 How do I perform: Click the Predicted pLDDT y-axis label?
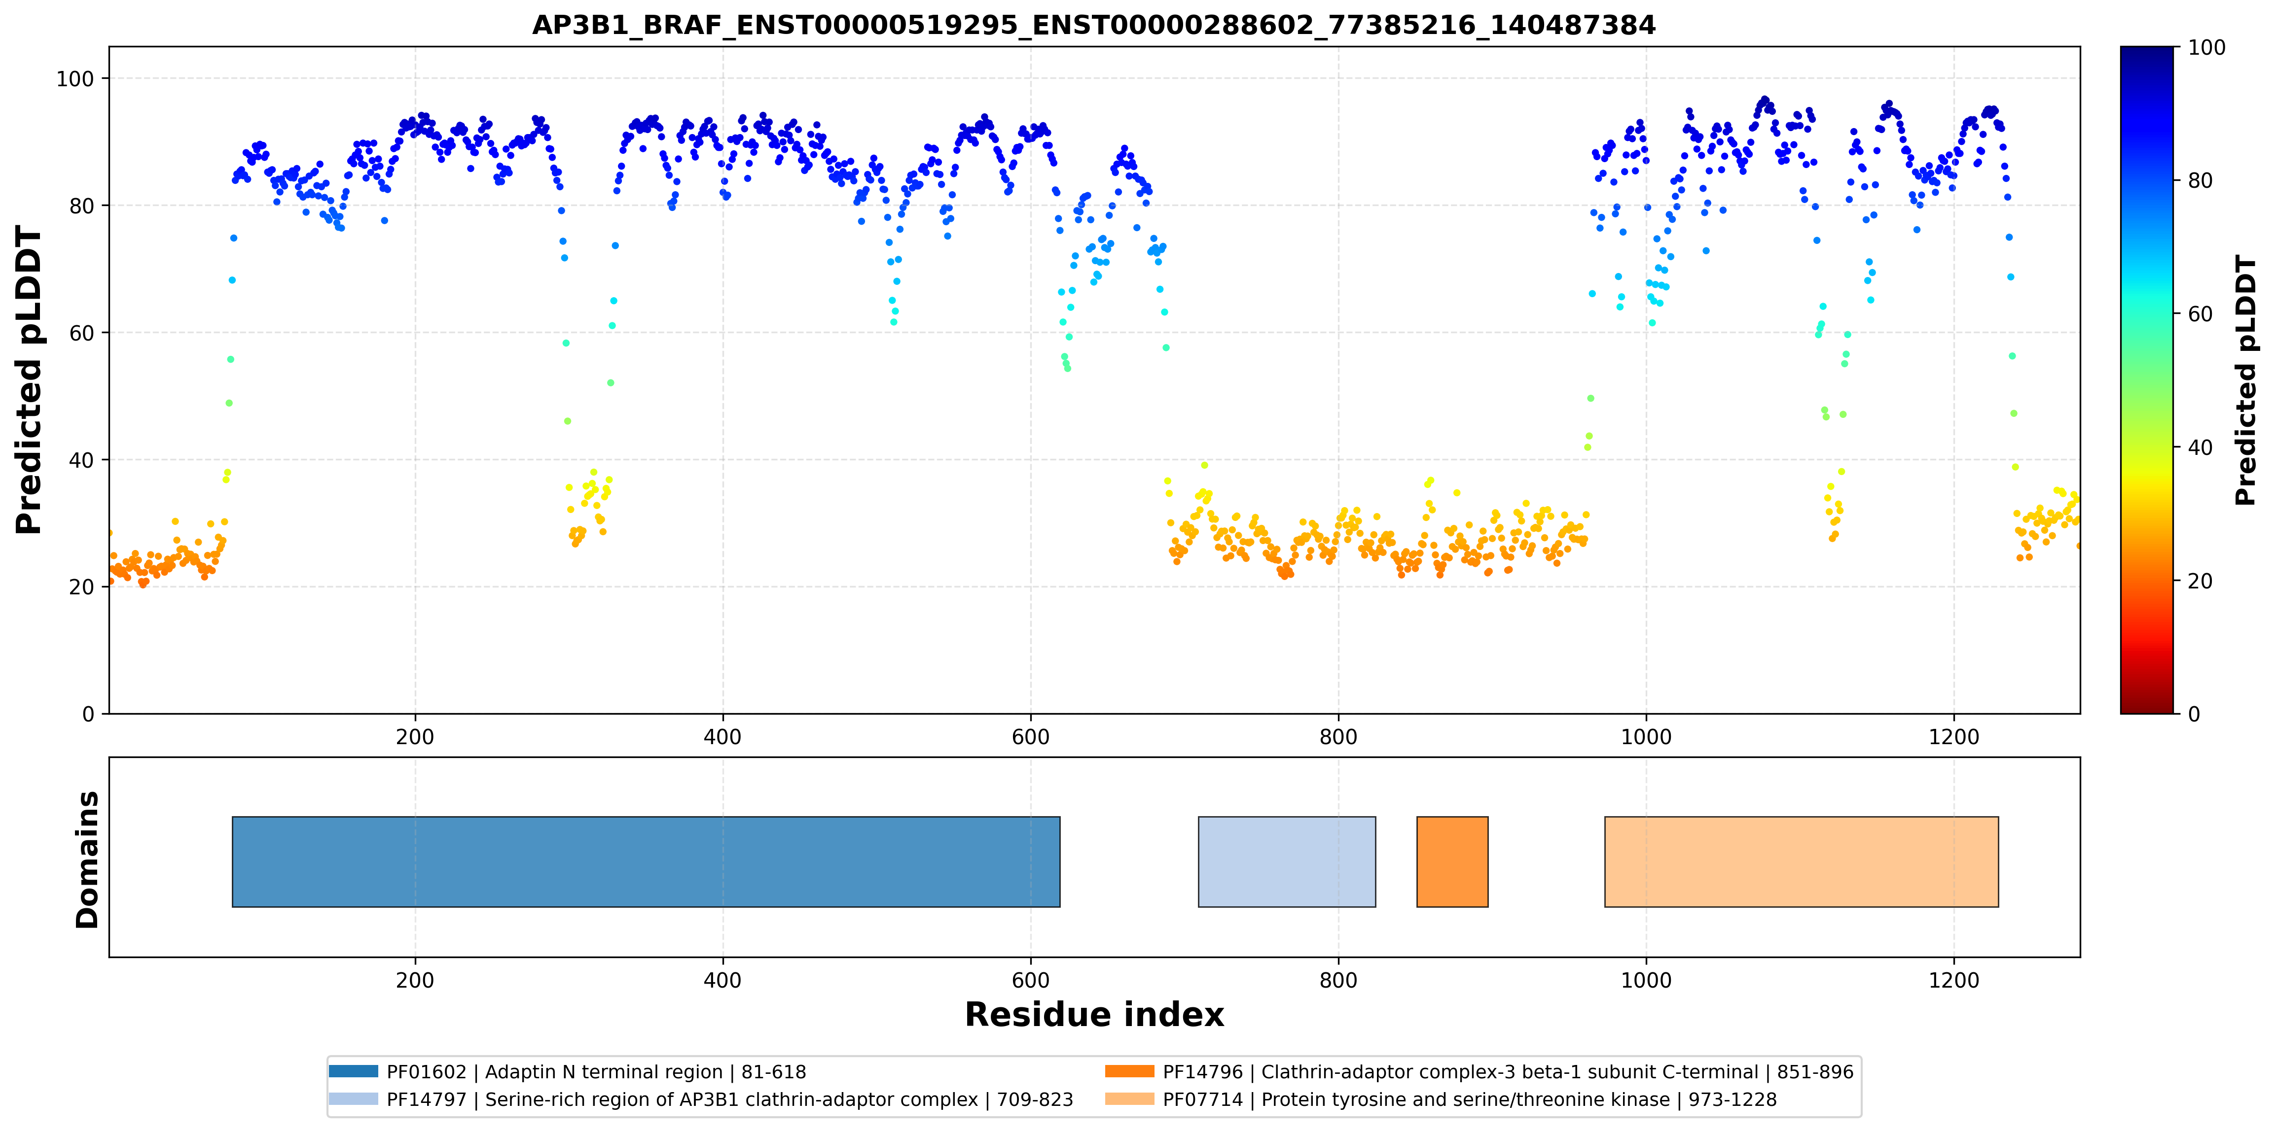click(x=28, y=379)
